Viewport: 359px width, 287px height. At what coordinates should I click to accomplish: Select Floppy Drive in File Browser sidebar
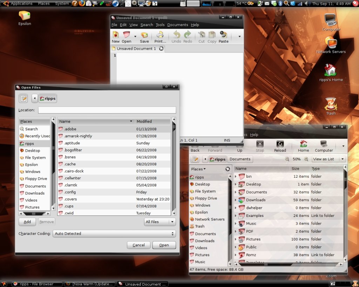pos(206,198)
